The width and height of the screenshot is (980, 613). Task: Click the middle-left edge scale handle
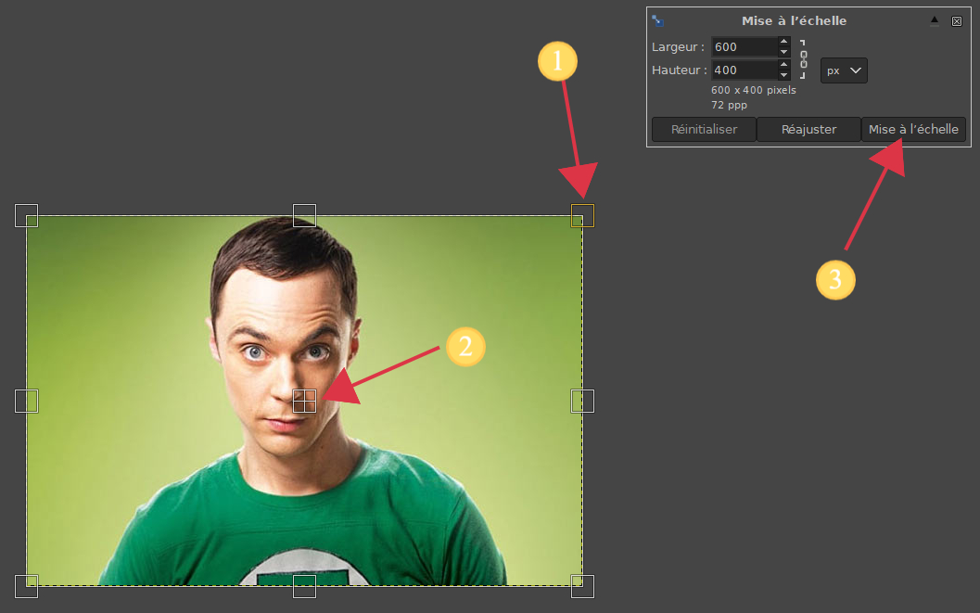tap(26, 401)
